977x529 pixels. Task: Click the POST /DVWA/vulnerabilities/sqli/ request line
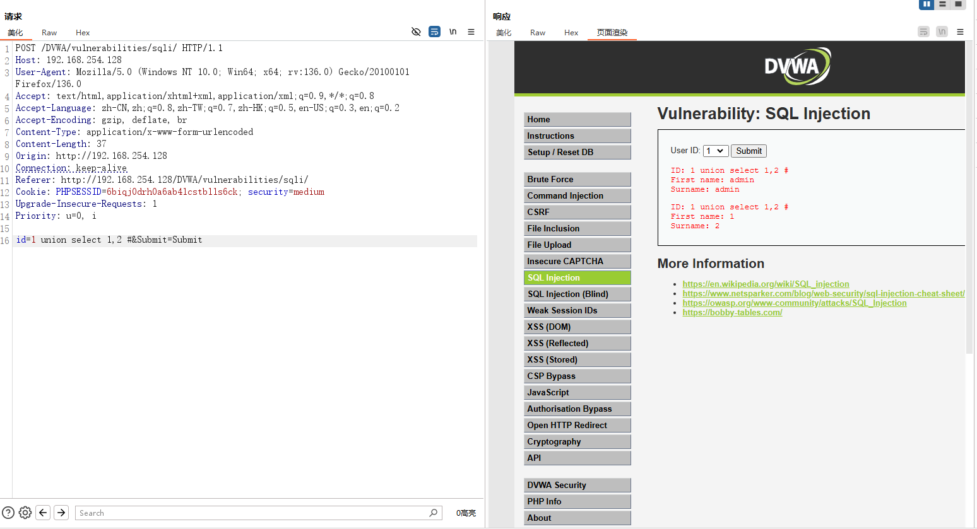[x=119, y=48]
